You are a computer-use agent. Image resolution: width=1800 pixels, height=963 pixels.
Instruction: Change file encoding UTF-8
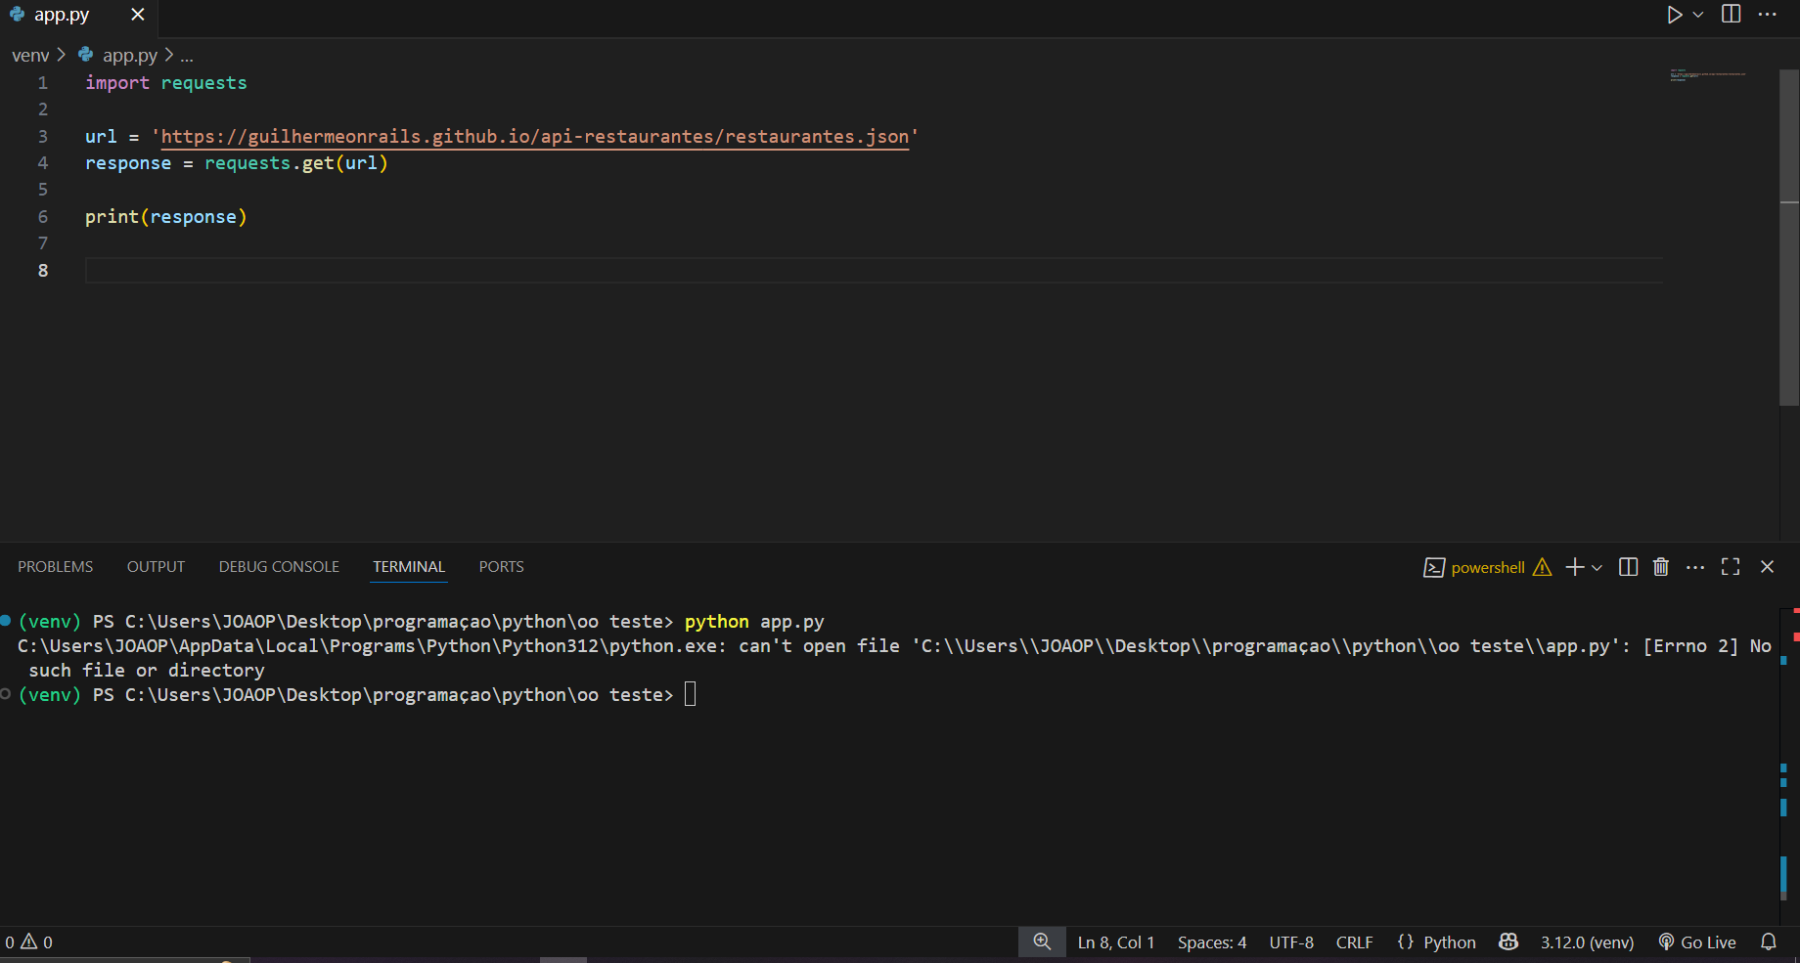pyautogui.click(x=1291, y=942)
